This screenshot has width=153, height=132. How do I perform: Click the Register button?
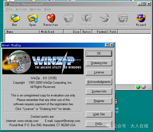pyautogui.click(x=99, y=101)
